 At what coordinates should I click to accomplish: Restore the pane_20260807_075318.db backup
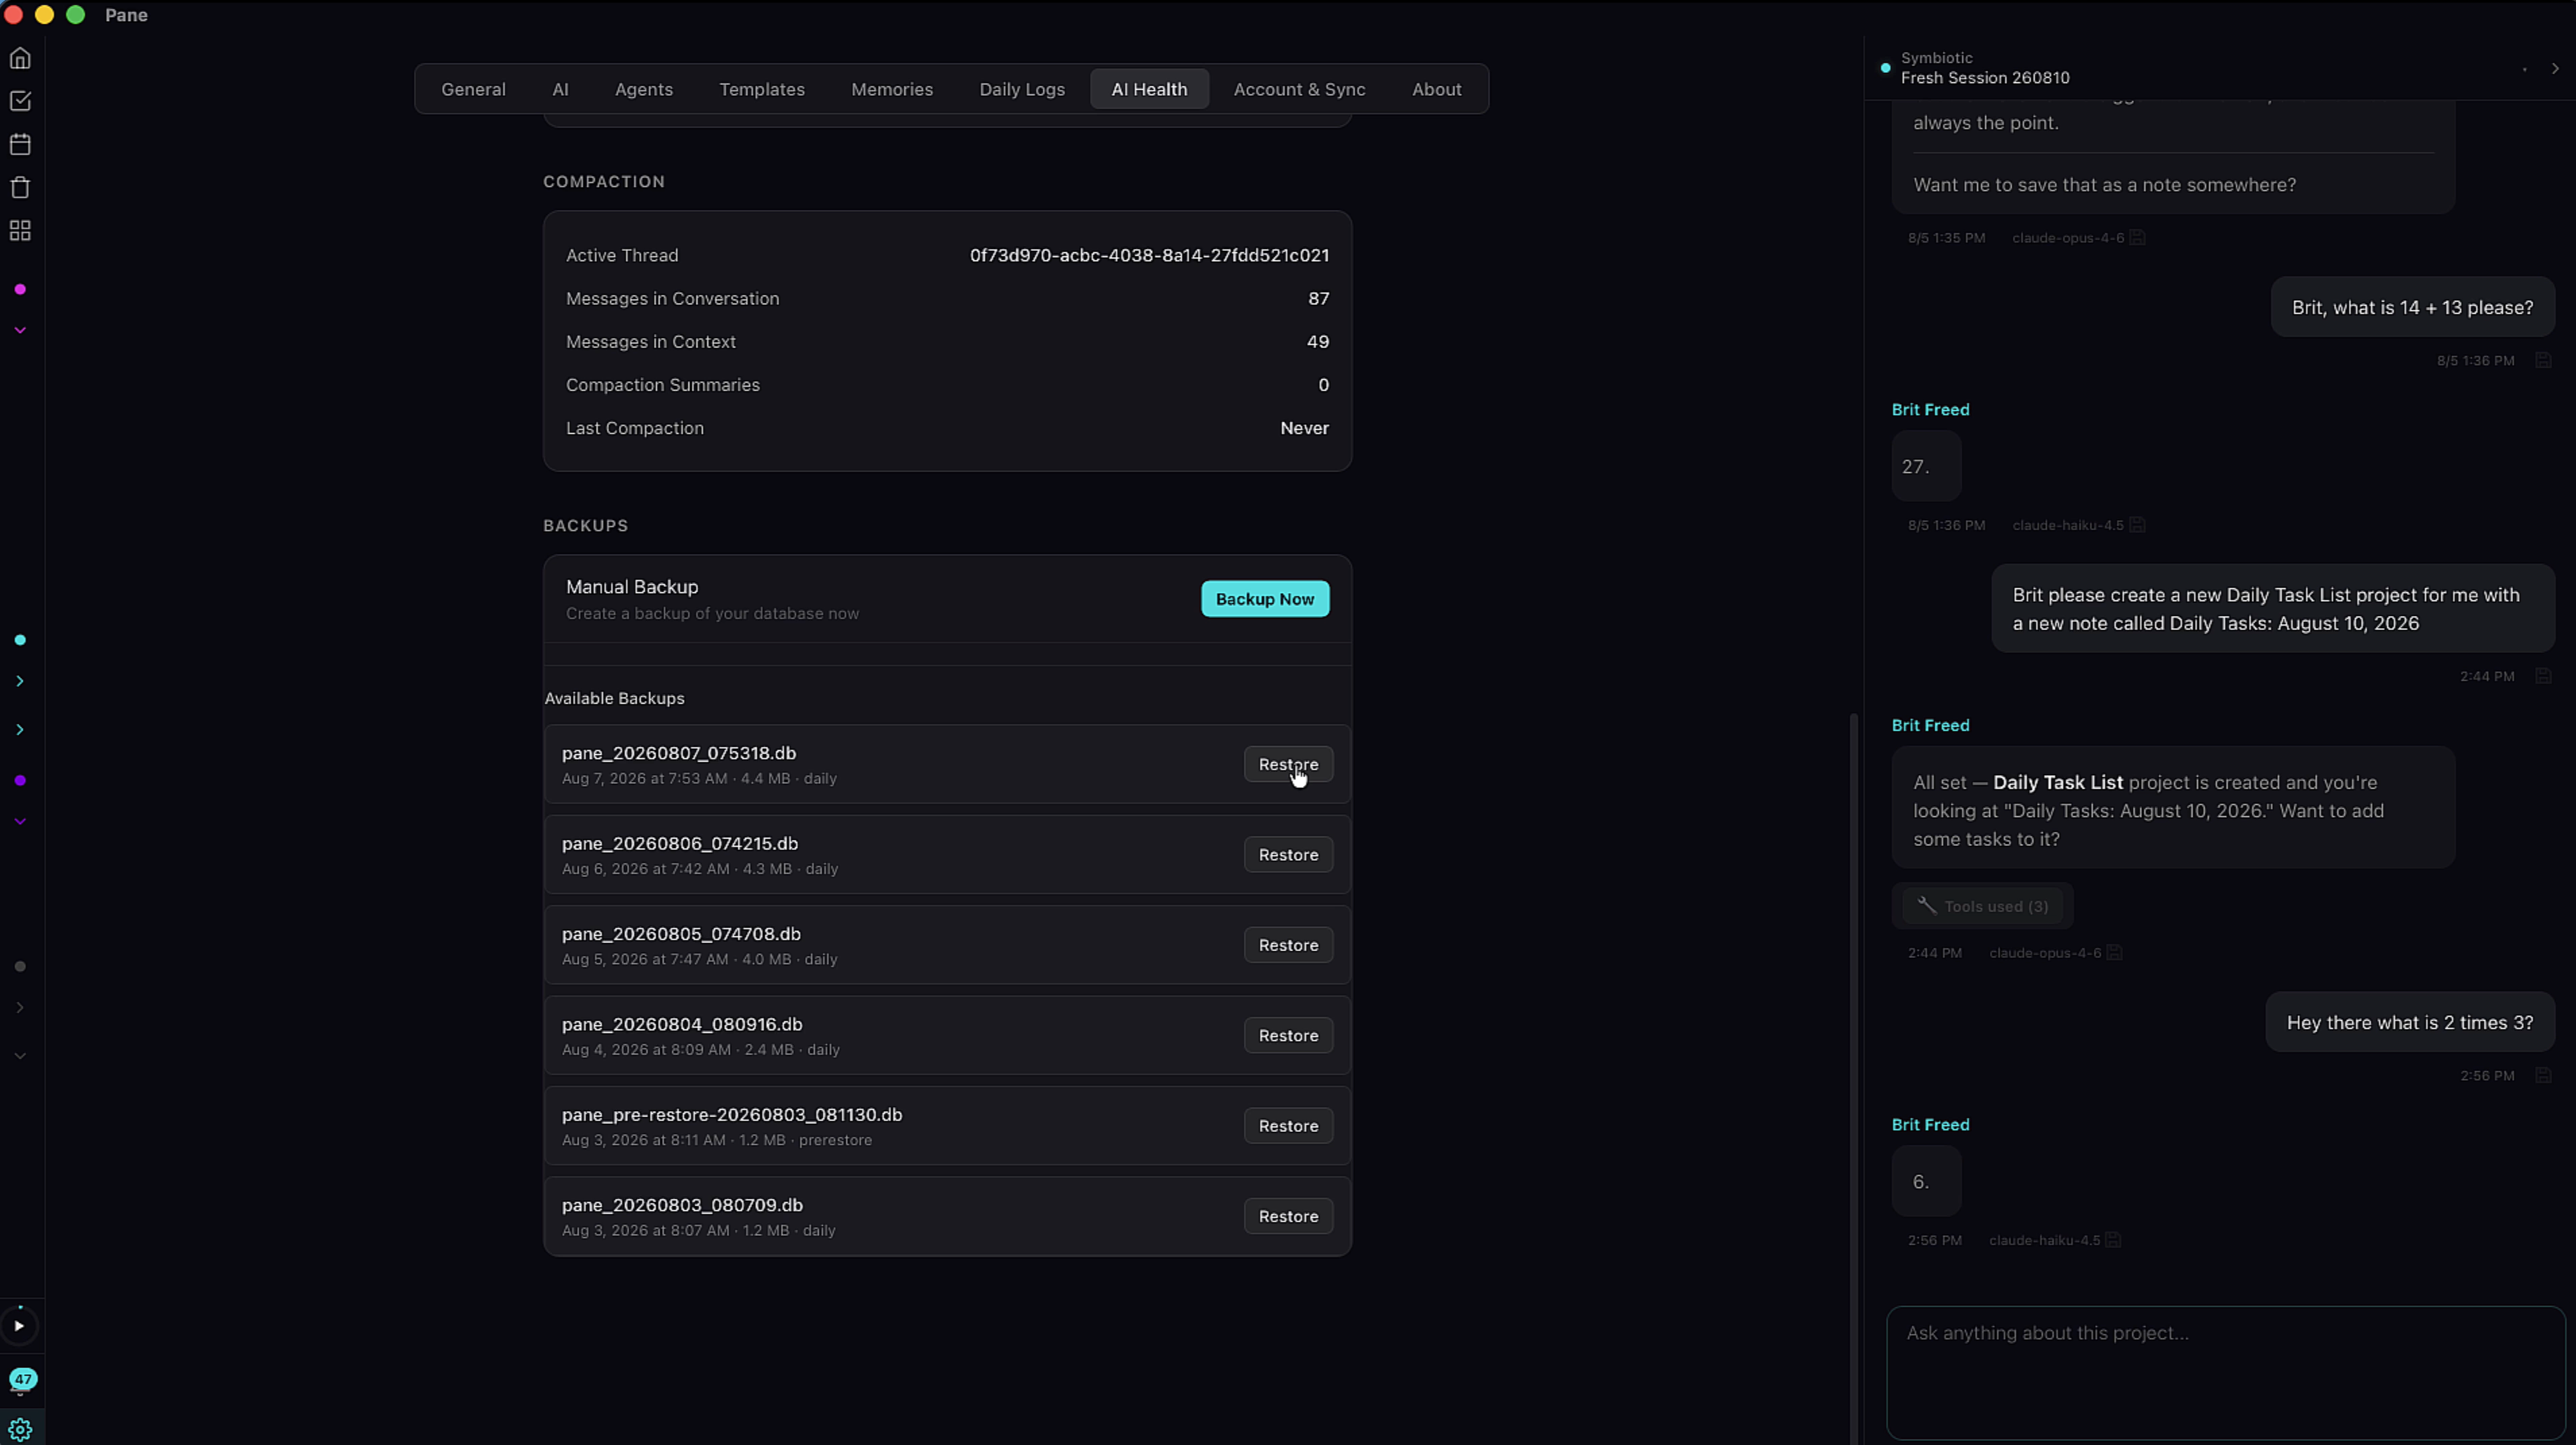click(x=1288, y=764)
